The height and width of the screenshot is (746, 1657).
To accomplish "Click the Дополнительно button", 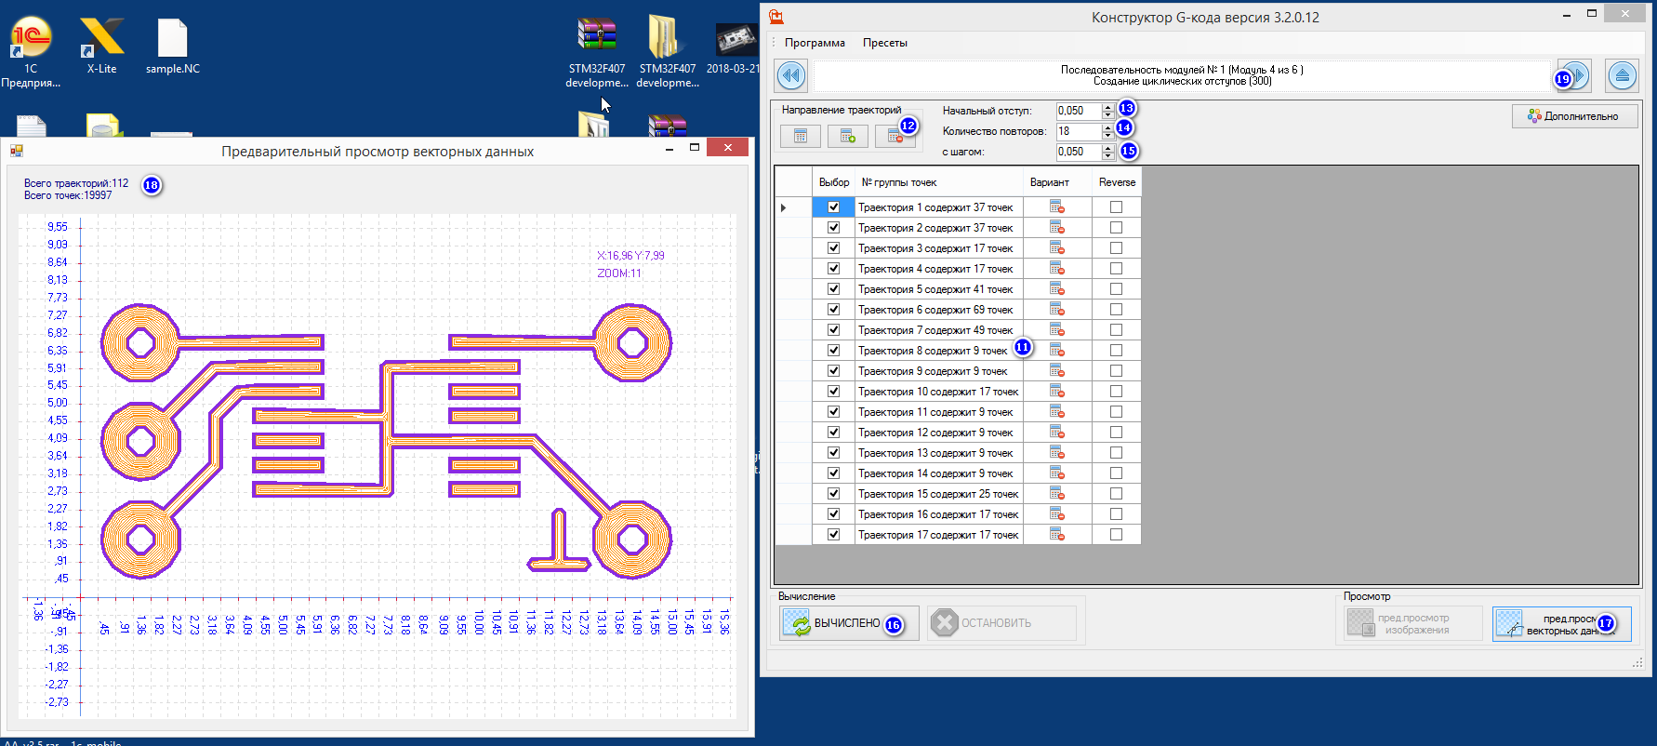I will coord(1574,116).
